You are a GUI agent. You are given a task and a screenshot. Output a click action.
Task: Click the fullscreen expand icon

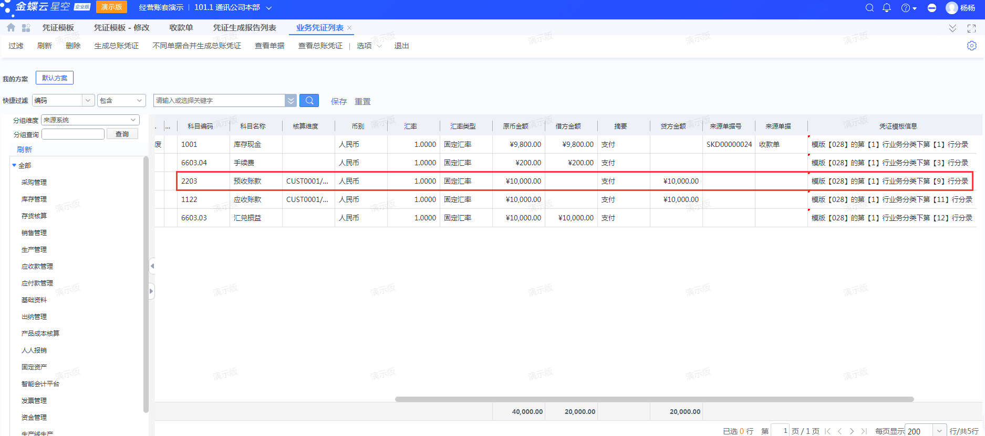pos(971,28)
